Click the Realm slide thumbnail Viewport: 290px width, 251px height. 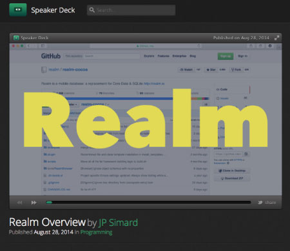pos(146,119)
